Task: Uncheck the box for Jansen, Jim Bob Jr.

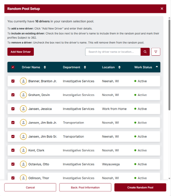Action: (13, 123)
